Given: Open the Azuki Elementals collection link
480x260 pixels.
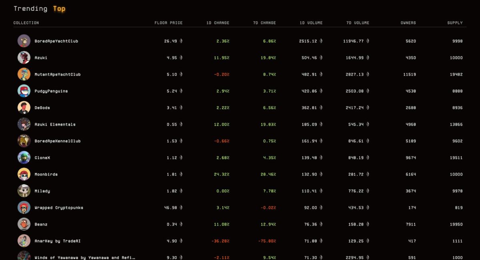Looking at the screenshot, I should (x=55, y=124).
